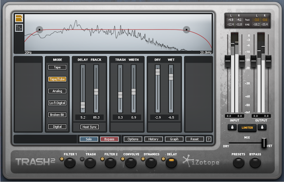284x182 pixels.
Task: Click the red module Bypass button
Action: click(x=109, y=139)
